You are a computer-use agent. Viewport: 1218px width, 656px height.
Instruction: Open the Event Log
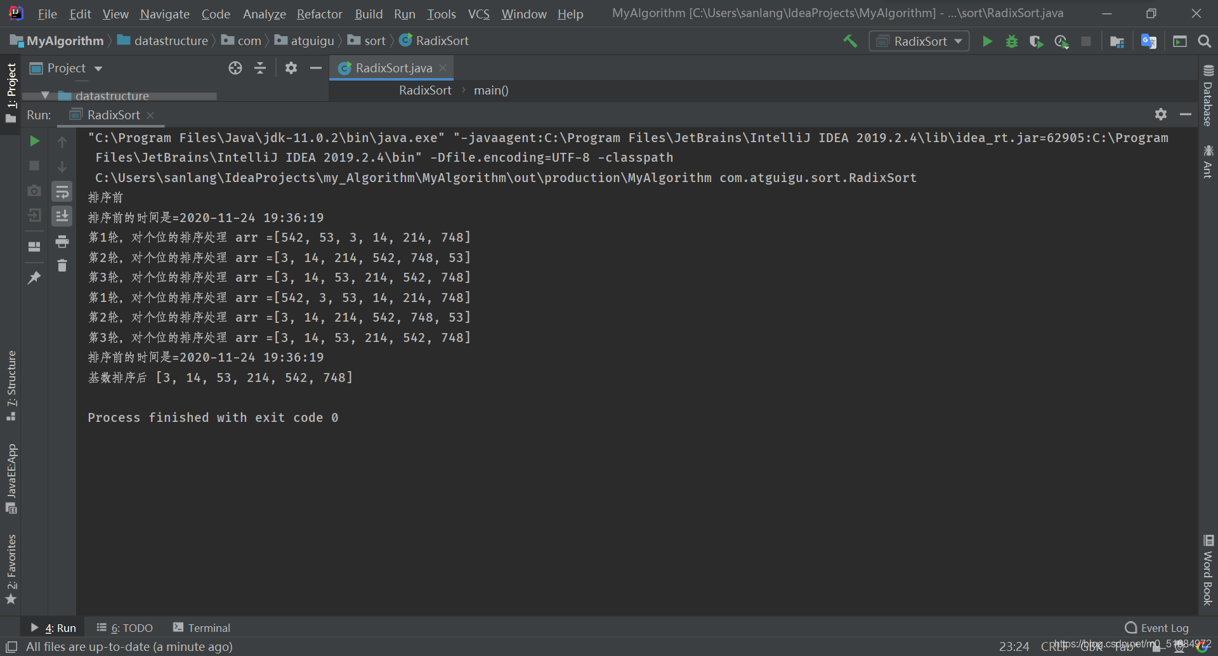[x=1156, y=627]
